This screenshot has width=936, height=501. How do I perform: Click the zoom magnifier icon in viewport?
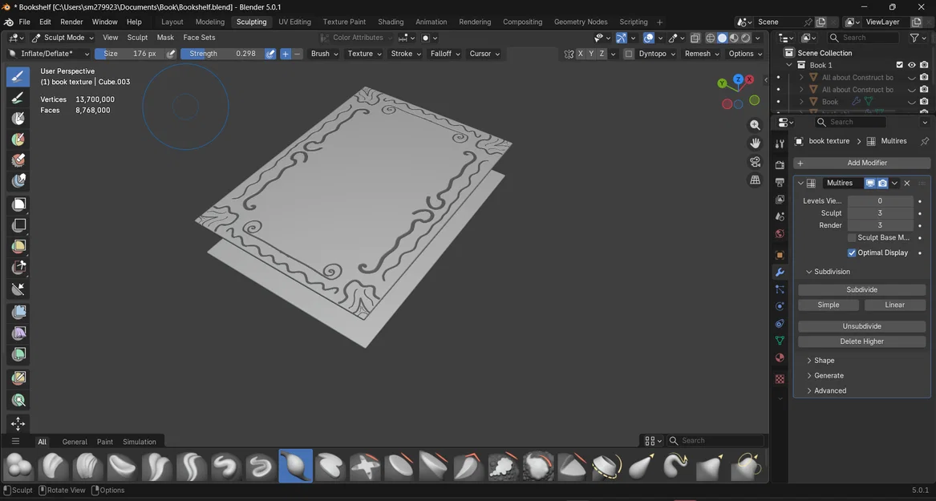click(755, 125)
